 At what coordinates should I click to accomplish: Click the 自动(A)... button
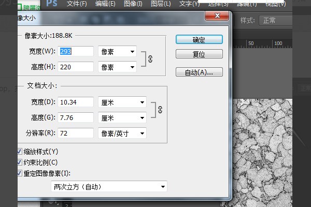pyautogui.click(x=199, y=72)
